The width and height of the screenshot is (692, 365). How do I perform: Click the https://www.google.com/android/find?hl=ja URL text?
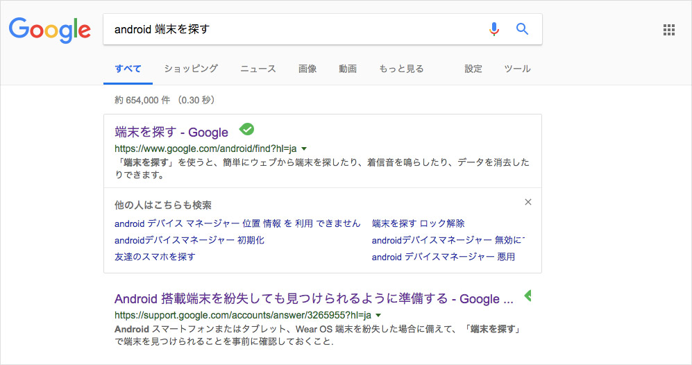tap(205, 149)
